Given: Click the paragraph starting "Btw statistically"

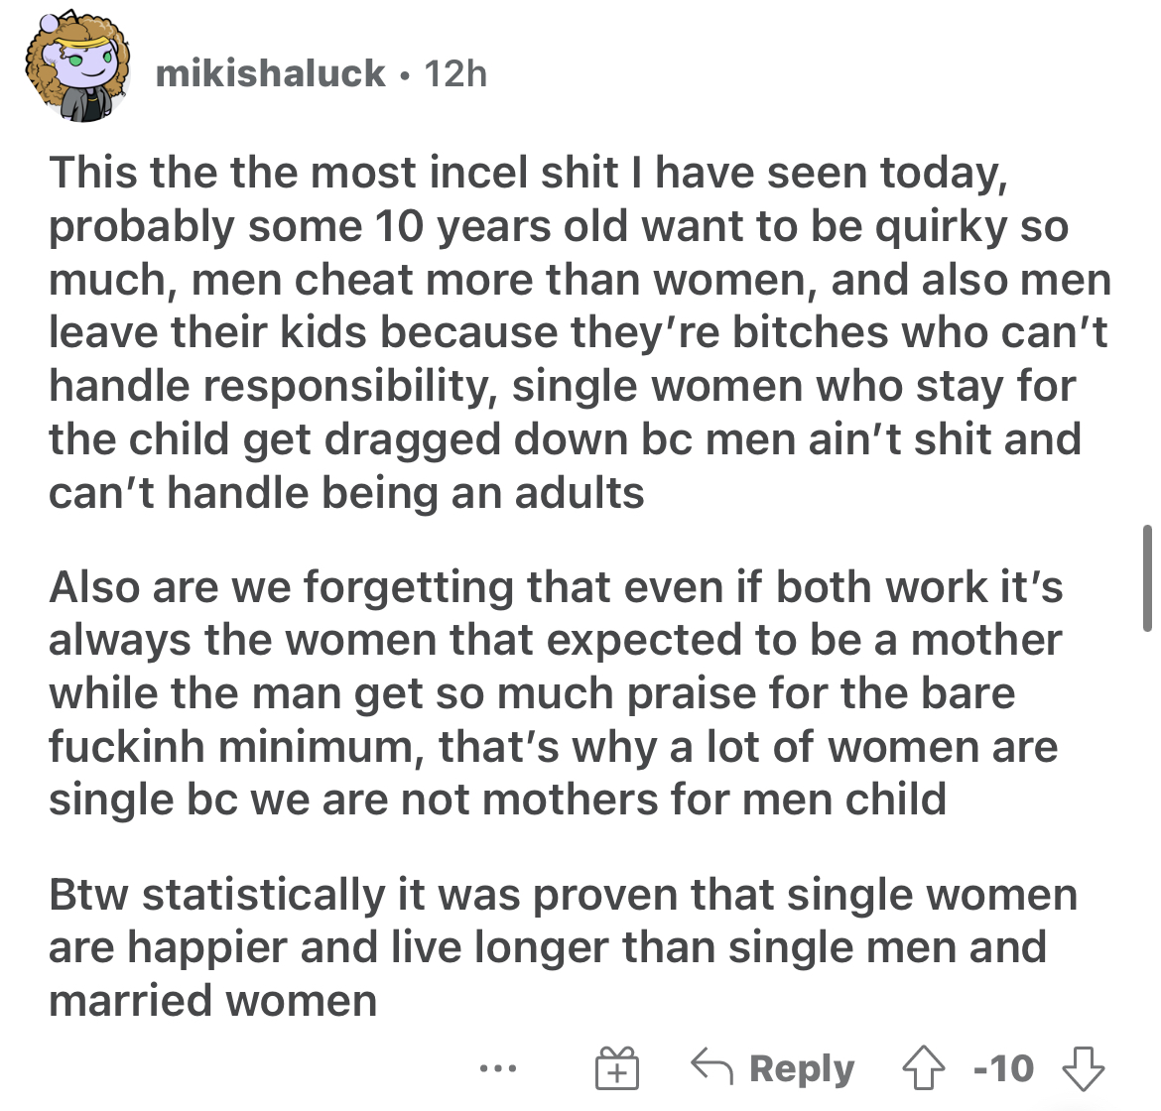Looking at the screenshot, I should [x=563, y=947].
